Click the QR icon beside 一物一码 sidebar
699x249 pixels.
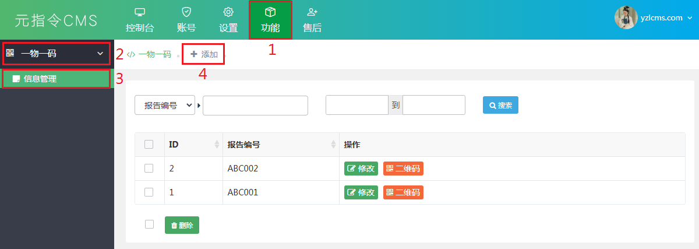pos(10,53)
